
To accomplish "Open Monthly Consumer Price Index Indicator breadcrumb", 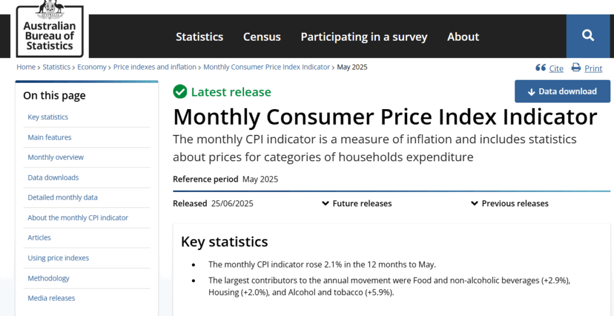I will tap(267, 67).
